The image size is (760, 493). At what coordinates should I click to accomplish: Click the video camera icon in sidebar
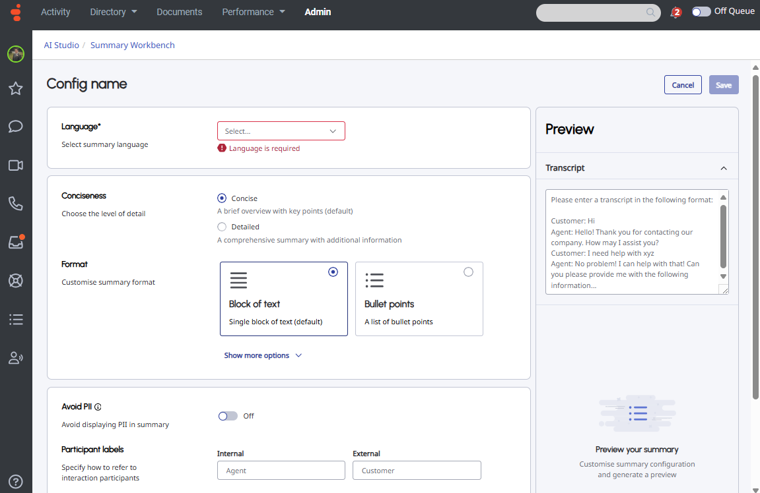tap(16, 165)
